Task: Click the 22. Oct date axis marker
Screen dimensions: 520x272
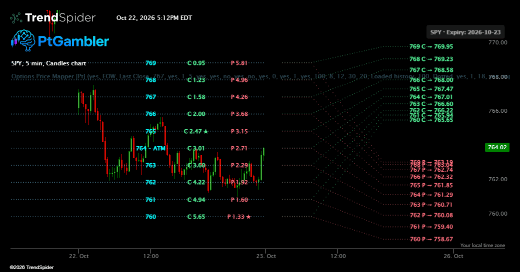Action: (x=79, y=256)
